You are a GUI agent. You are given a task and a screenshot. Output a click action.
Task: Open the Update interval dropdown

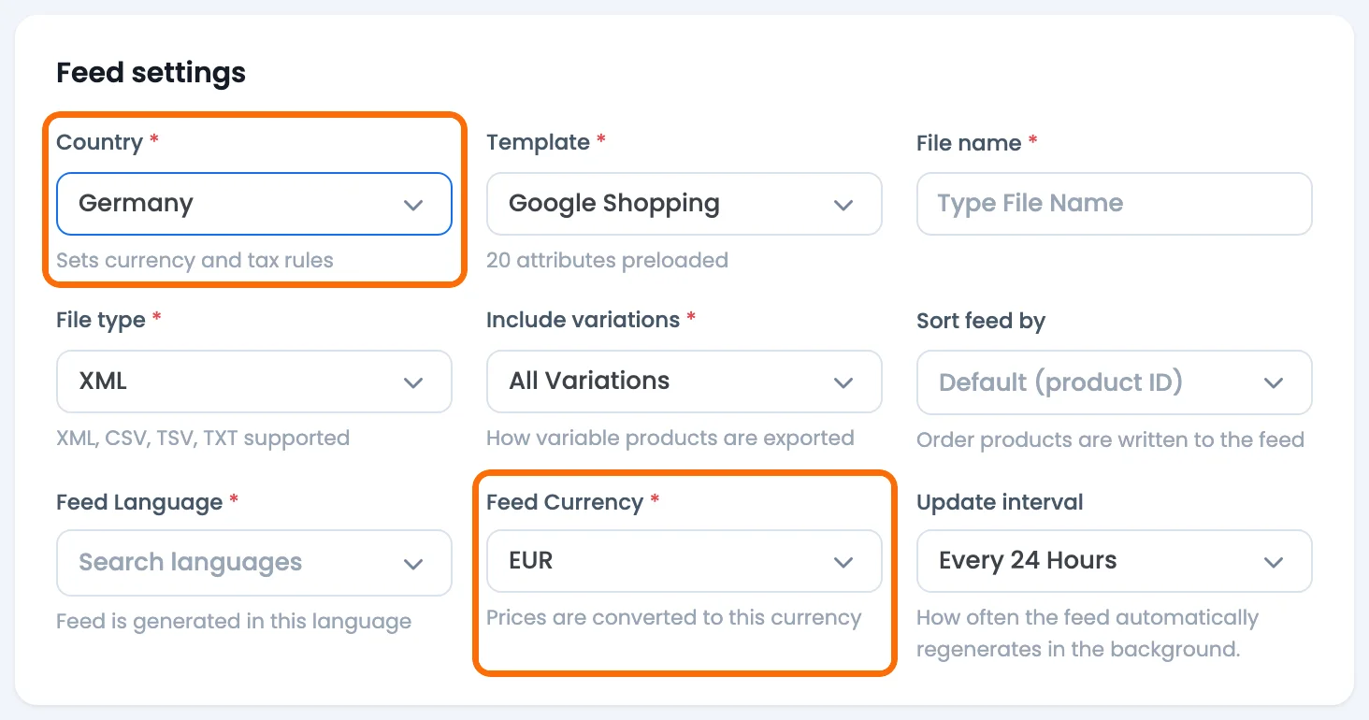(1115, 561)
